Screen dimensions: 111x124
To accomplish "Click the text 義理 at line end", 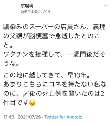I will (x=99, y=27).
